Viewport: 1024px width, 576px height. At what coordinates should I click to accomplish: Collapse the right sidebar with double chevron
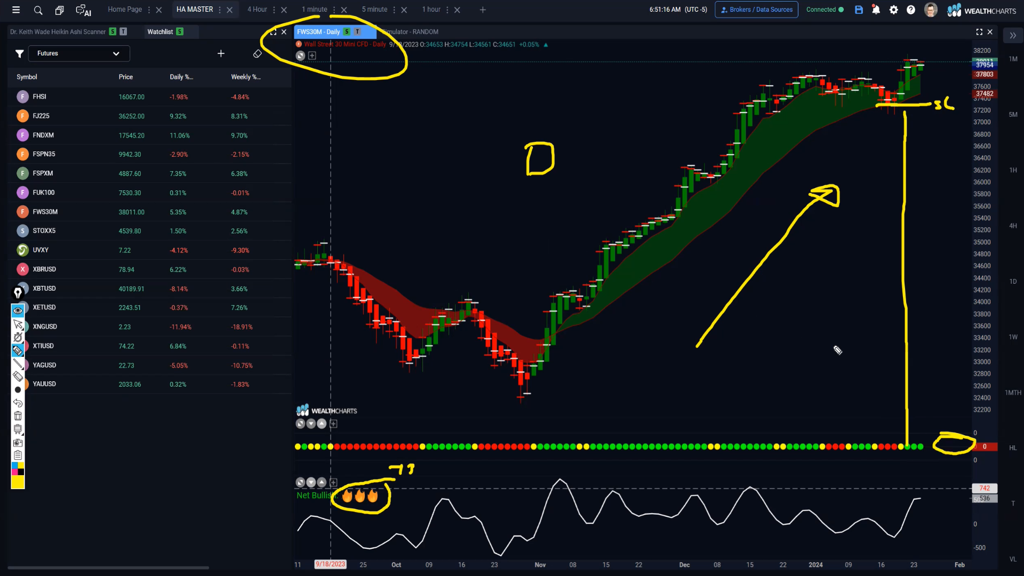(x=1013, y=36)
